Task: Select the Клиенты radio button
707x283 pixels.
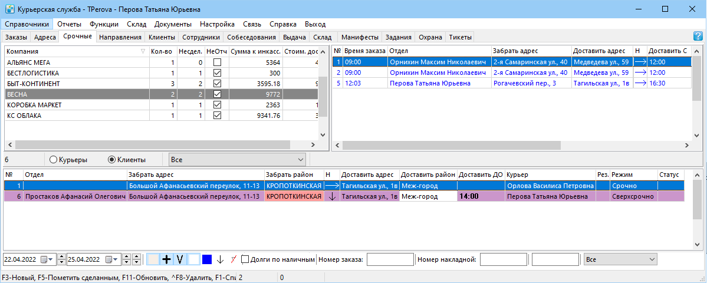Action: tap(112, 159)
